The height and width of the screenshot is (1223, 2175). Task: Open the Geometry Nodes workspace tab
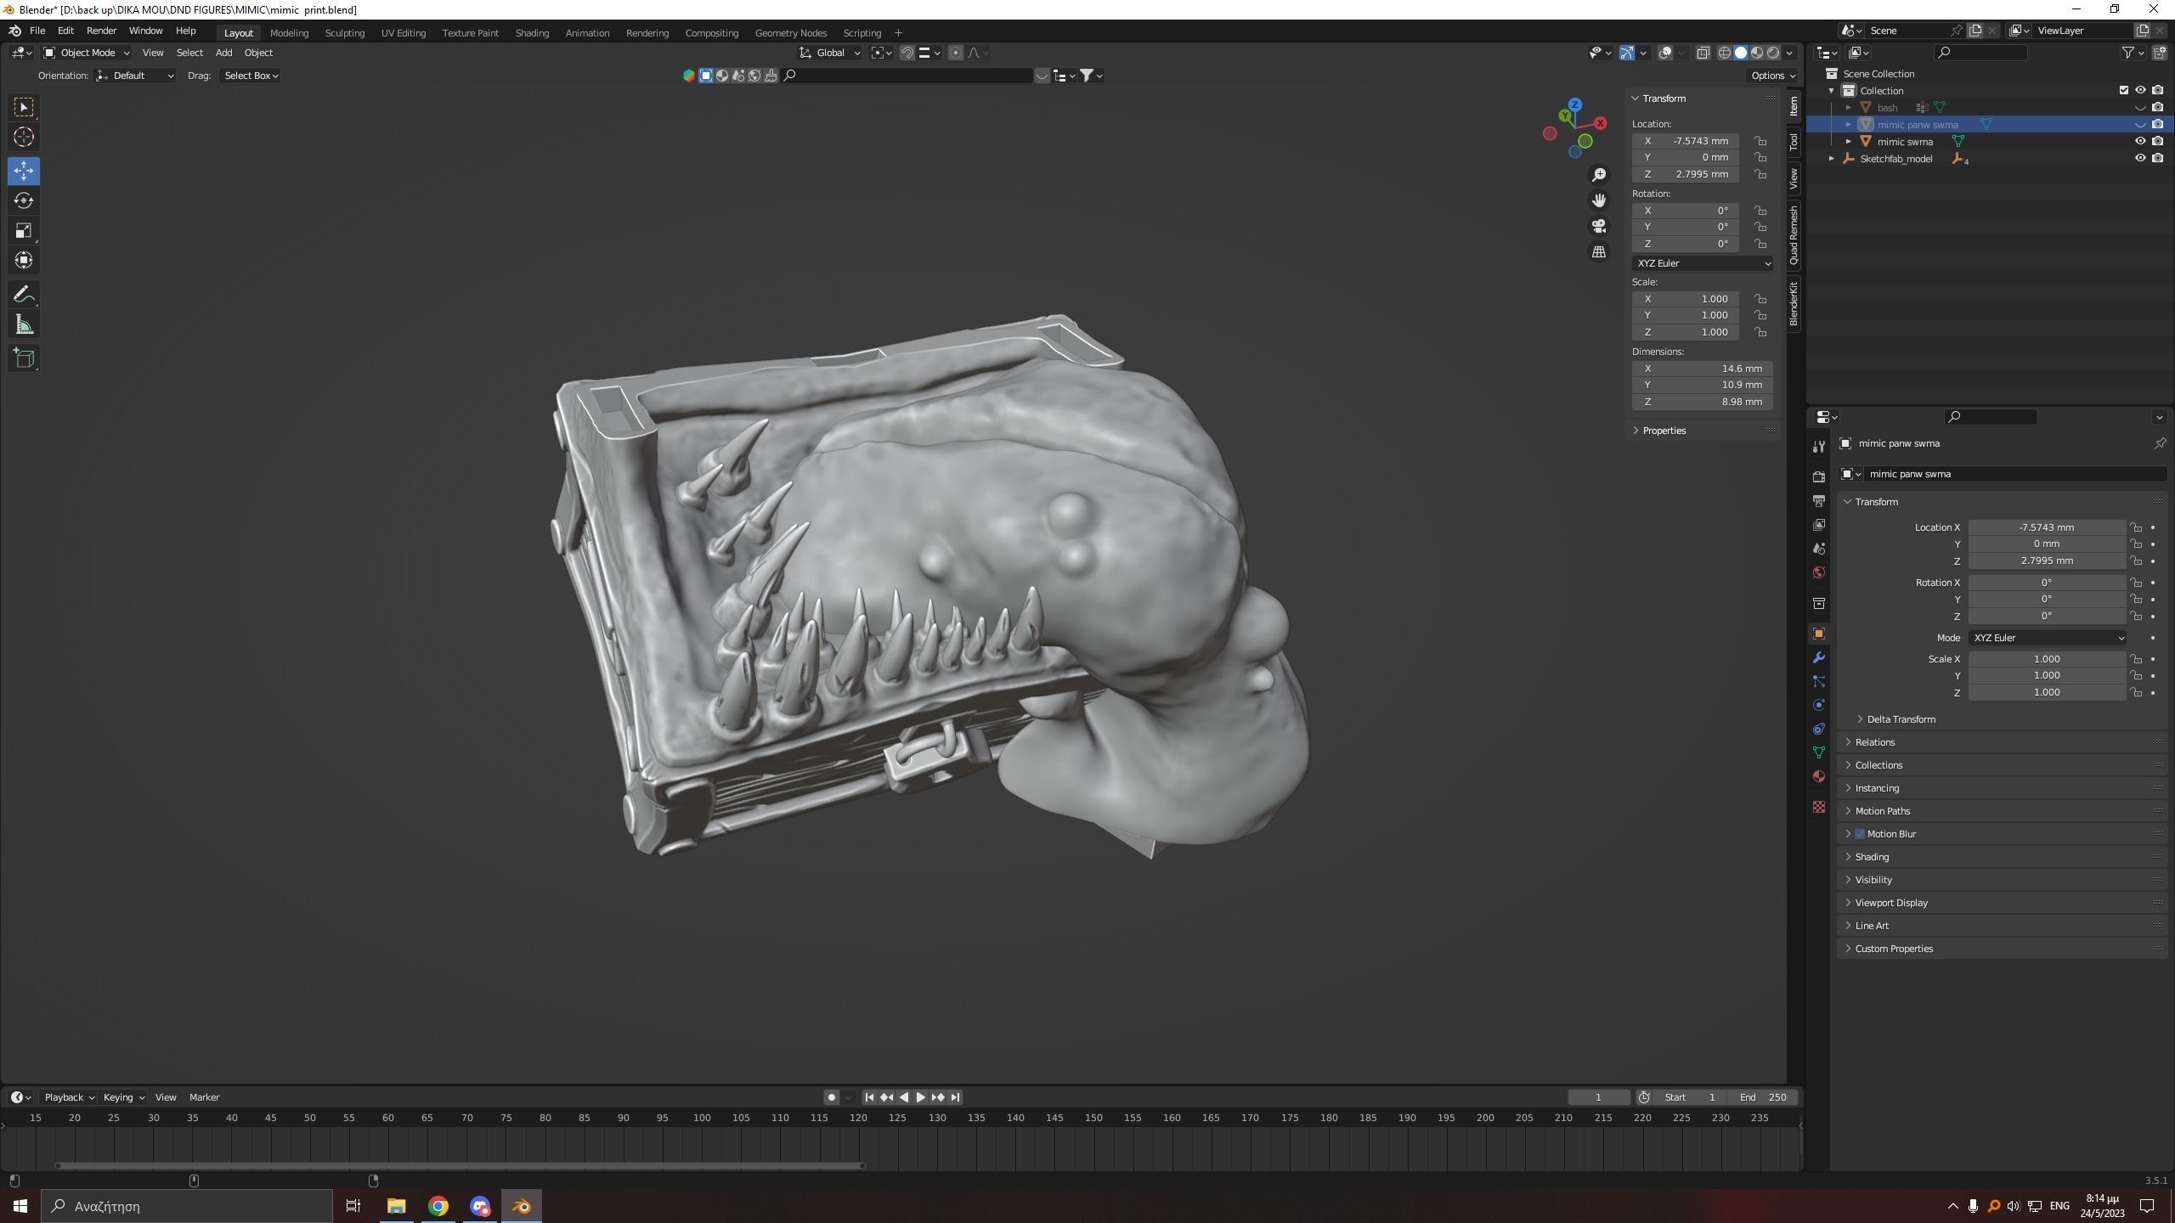click(790, 33)
